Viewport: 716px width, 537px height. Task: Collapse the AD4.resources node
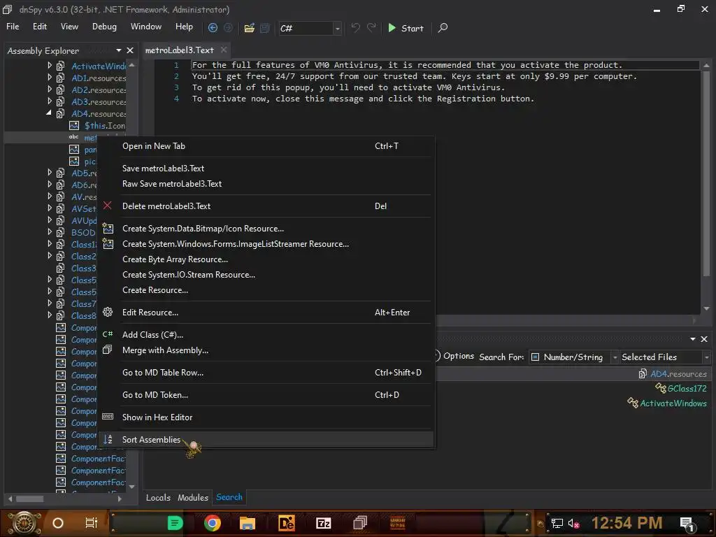[50, 113]
